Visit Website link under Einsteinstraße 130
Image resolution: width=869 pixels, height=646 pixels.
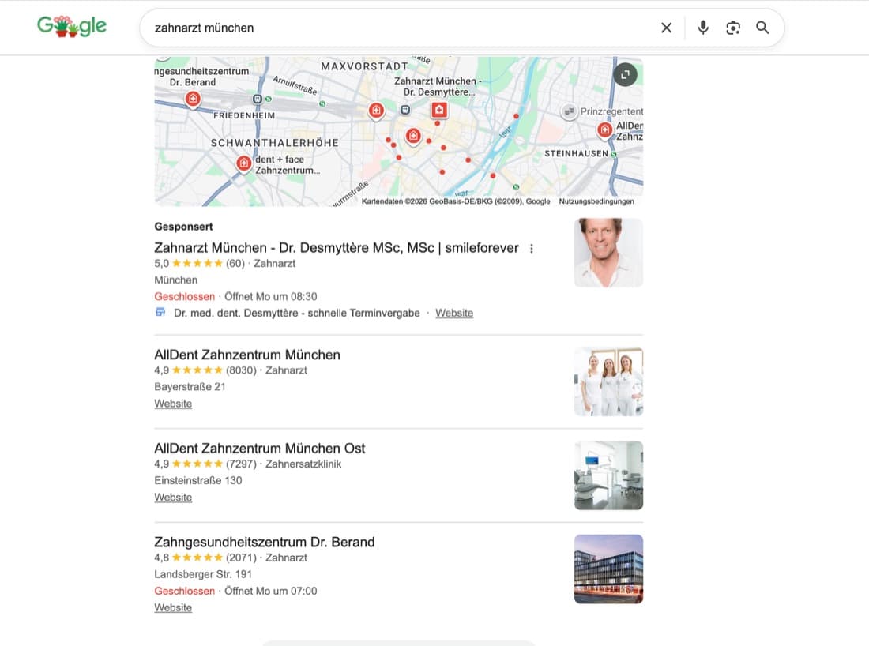coord(173,498)
